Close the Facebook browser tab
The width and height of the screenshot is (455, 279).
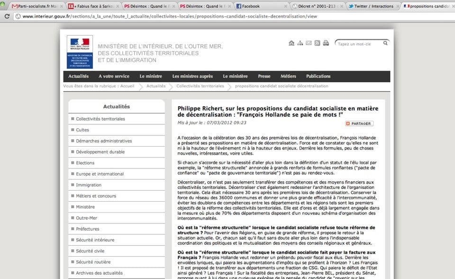click(x=286, y=6)
